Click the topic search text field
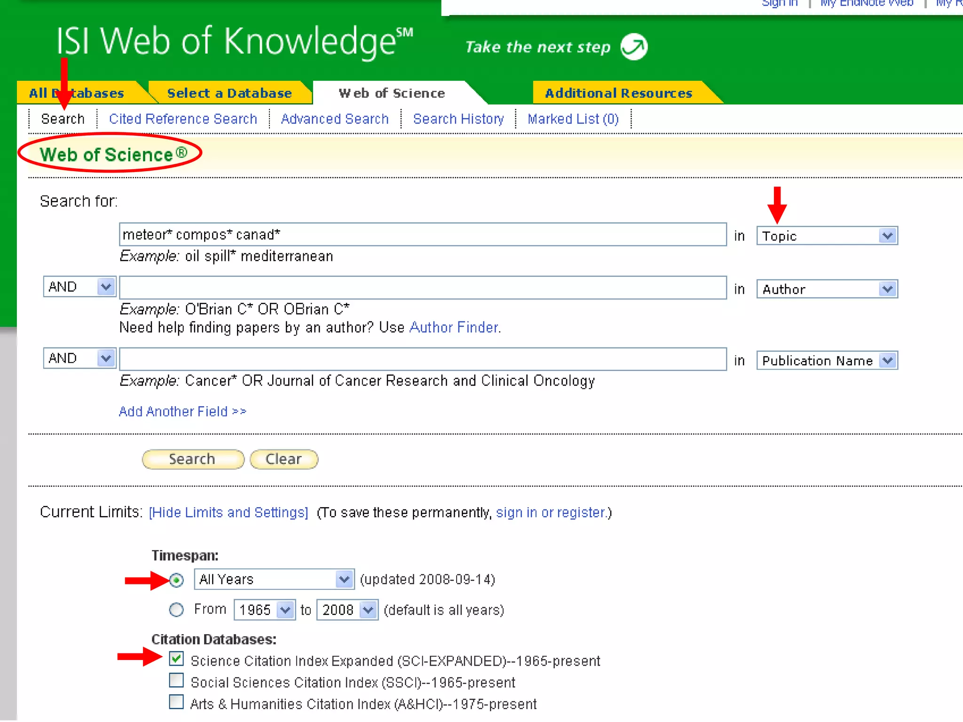The image size is (963, 722). click(422, 235)
